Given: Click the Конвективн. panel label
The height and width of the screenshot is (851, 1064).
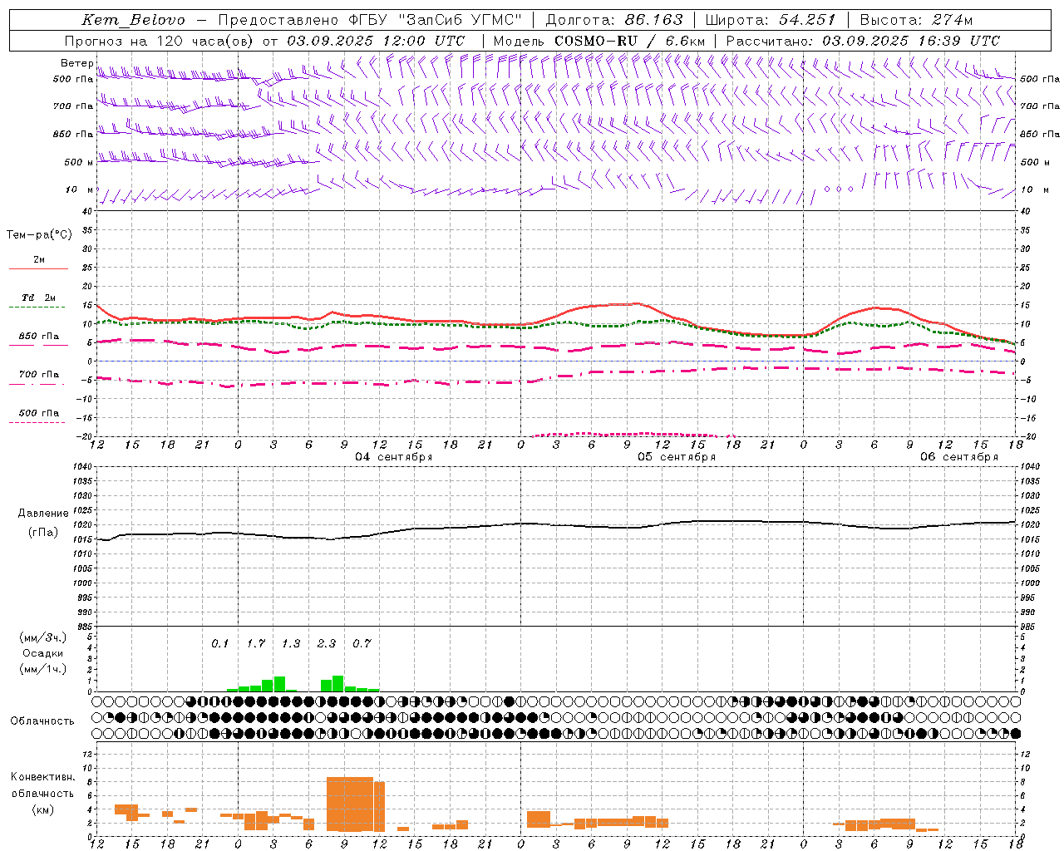Looking at the screenshot, I should 43,778.
